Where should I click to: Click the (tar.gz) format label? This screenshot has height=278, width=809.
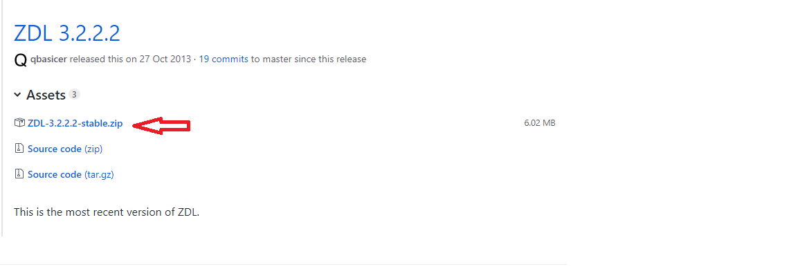[x=99, y=174]
